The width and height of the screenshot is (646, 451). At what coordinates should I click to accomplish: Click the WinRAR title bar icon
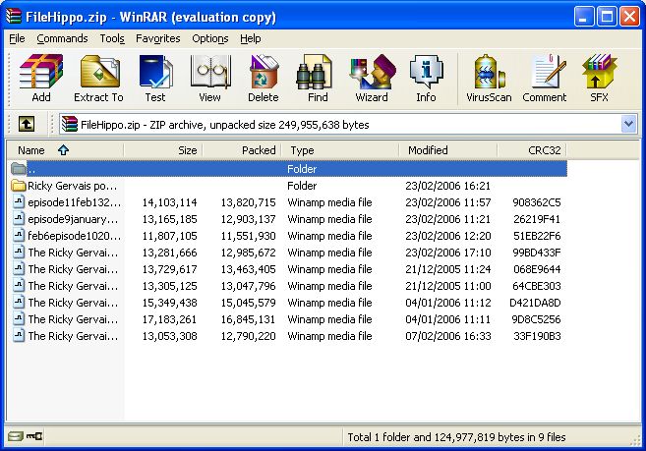[x=13, y=17]
